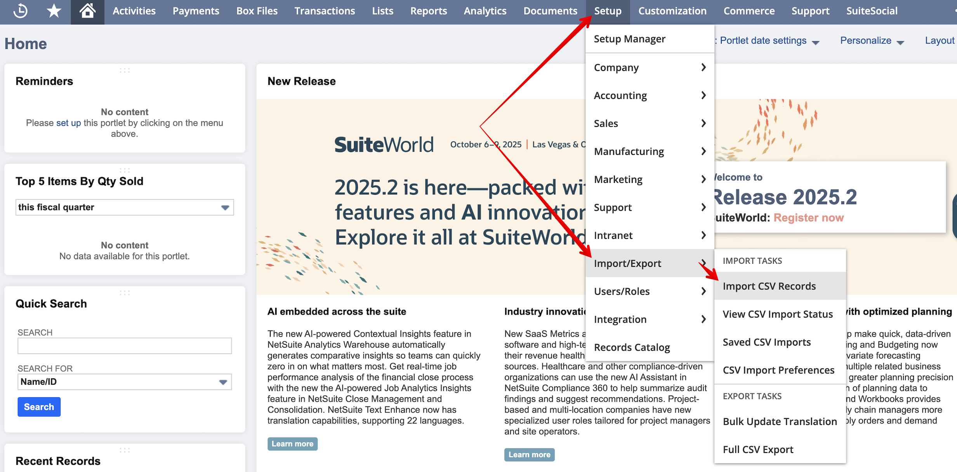Image resolution: width=957 pixels, height=472 pixels.
Task: Expand the Integration submenu chevron
Action: tap(703, 319)
